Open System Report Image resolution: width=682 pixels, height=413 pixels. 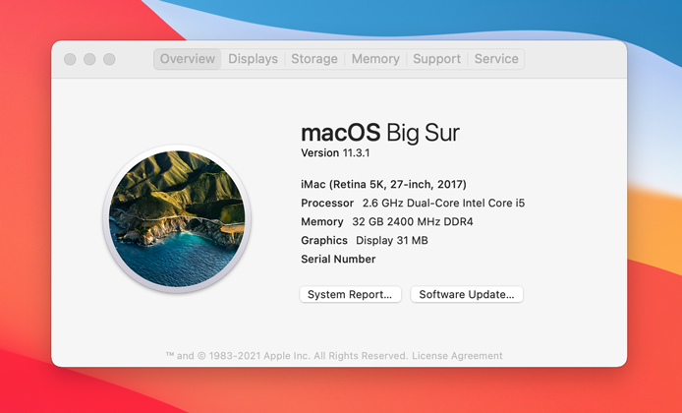(x=350, y=294)
